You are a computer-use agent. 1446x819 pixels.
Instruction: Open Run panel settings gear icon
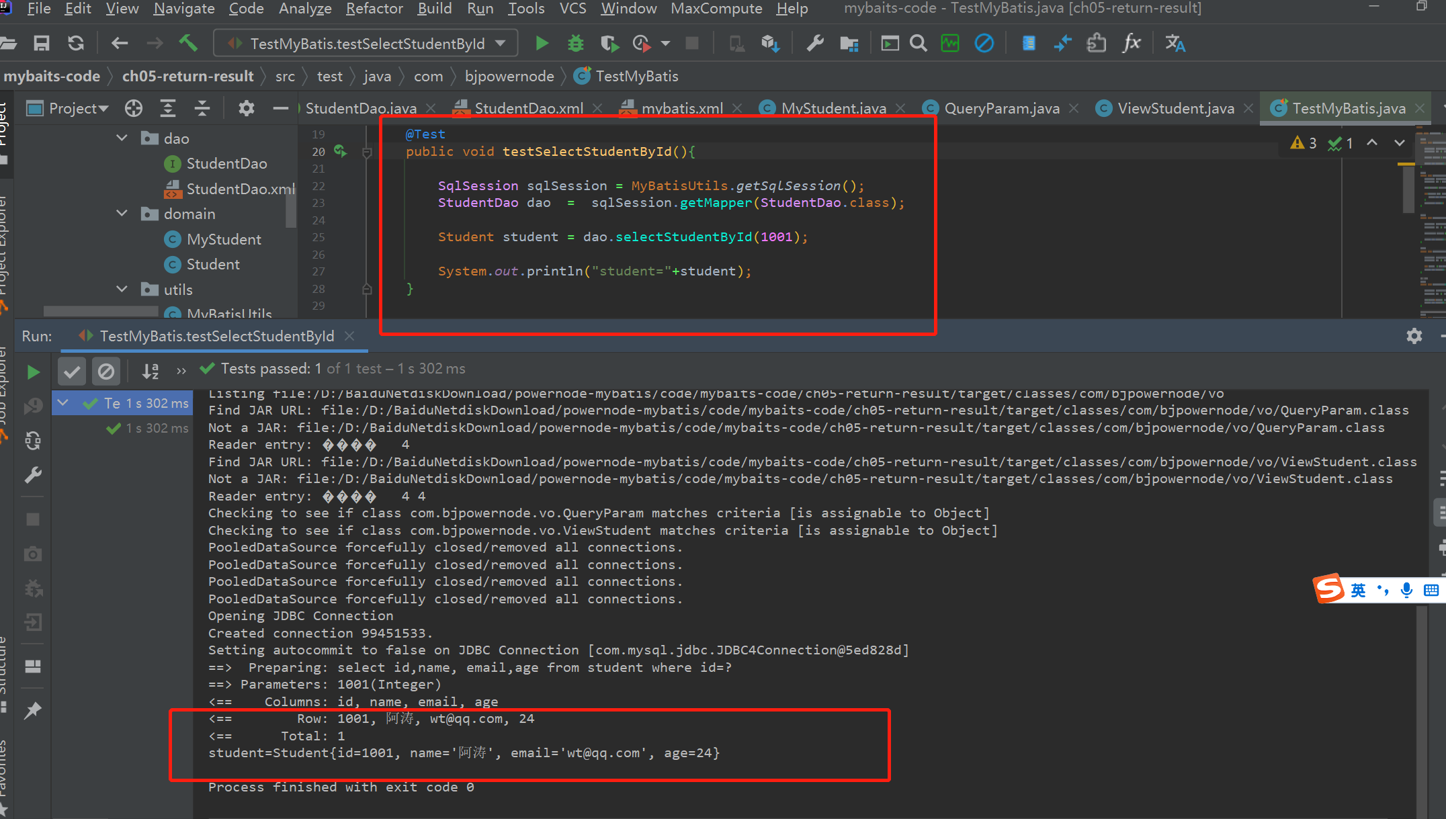click(1414, 336)
